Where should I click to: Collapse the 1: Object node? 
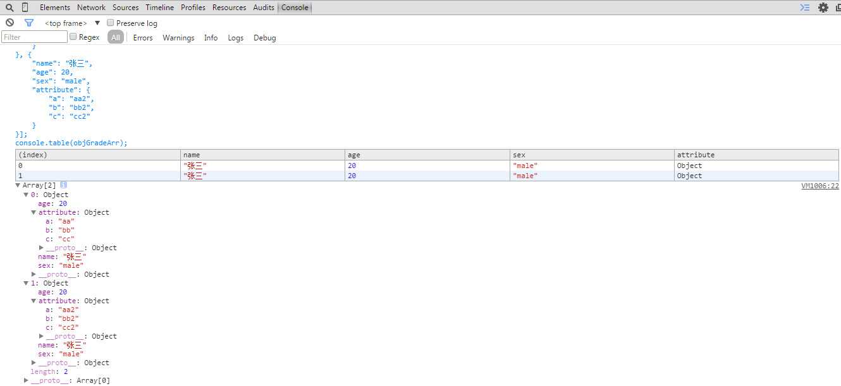26,283
